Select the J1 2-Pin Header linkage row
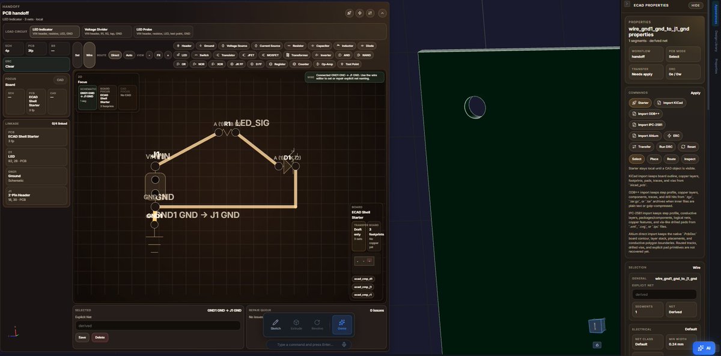721x356 pixels. click(x=36, y=195)
